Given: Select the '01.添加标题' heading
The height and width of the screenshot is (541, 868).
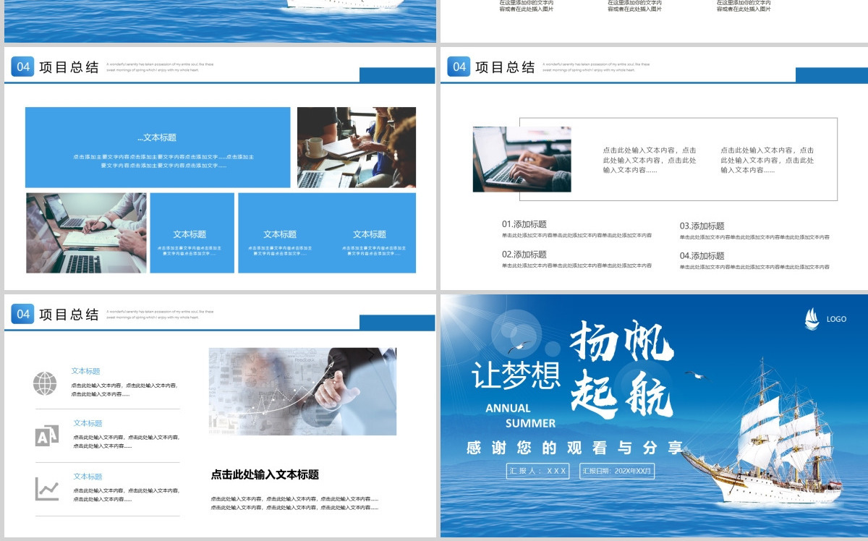Looking at the screenshot, I should tap(524, 224).
